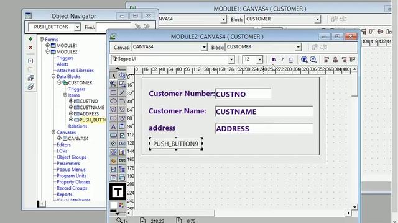
Task: Choose the Rotate tool in palette
Action: (x=122, y=76)
